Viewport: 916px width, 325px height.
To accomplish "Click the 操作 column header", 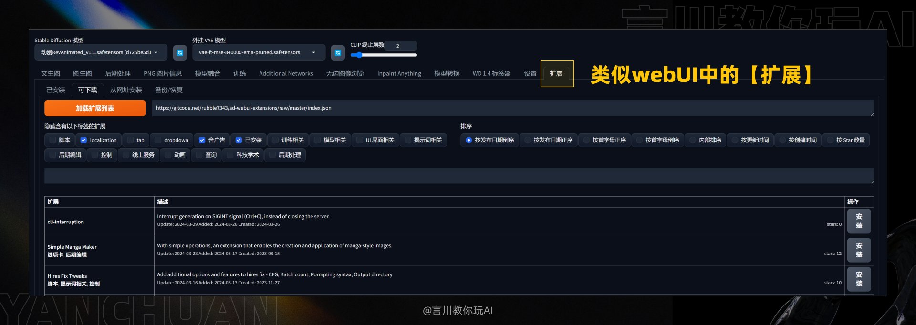I will click(853, 202).
